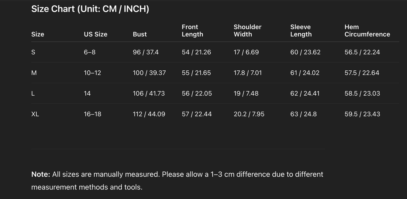Screen dimensions: 407x199
Task: Select the 56 / 22.05 front length cell
Action: click(197, 93)
